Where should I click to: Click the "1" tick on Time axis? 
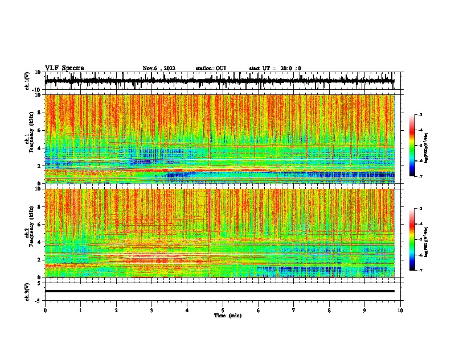pyautogui.click(x=81, y=310)
